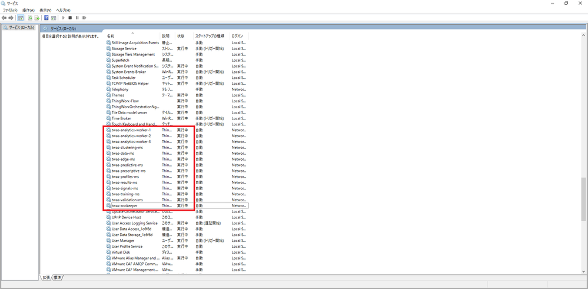This screenshot has height=289, width=588.
Task: Select the Superfetch service icon
Action: point(109,60)
